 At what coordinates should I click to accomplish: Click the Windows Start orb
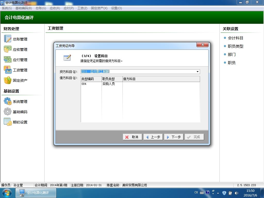coord(7,193)
